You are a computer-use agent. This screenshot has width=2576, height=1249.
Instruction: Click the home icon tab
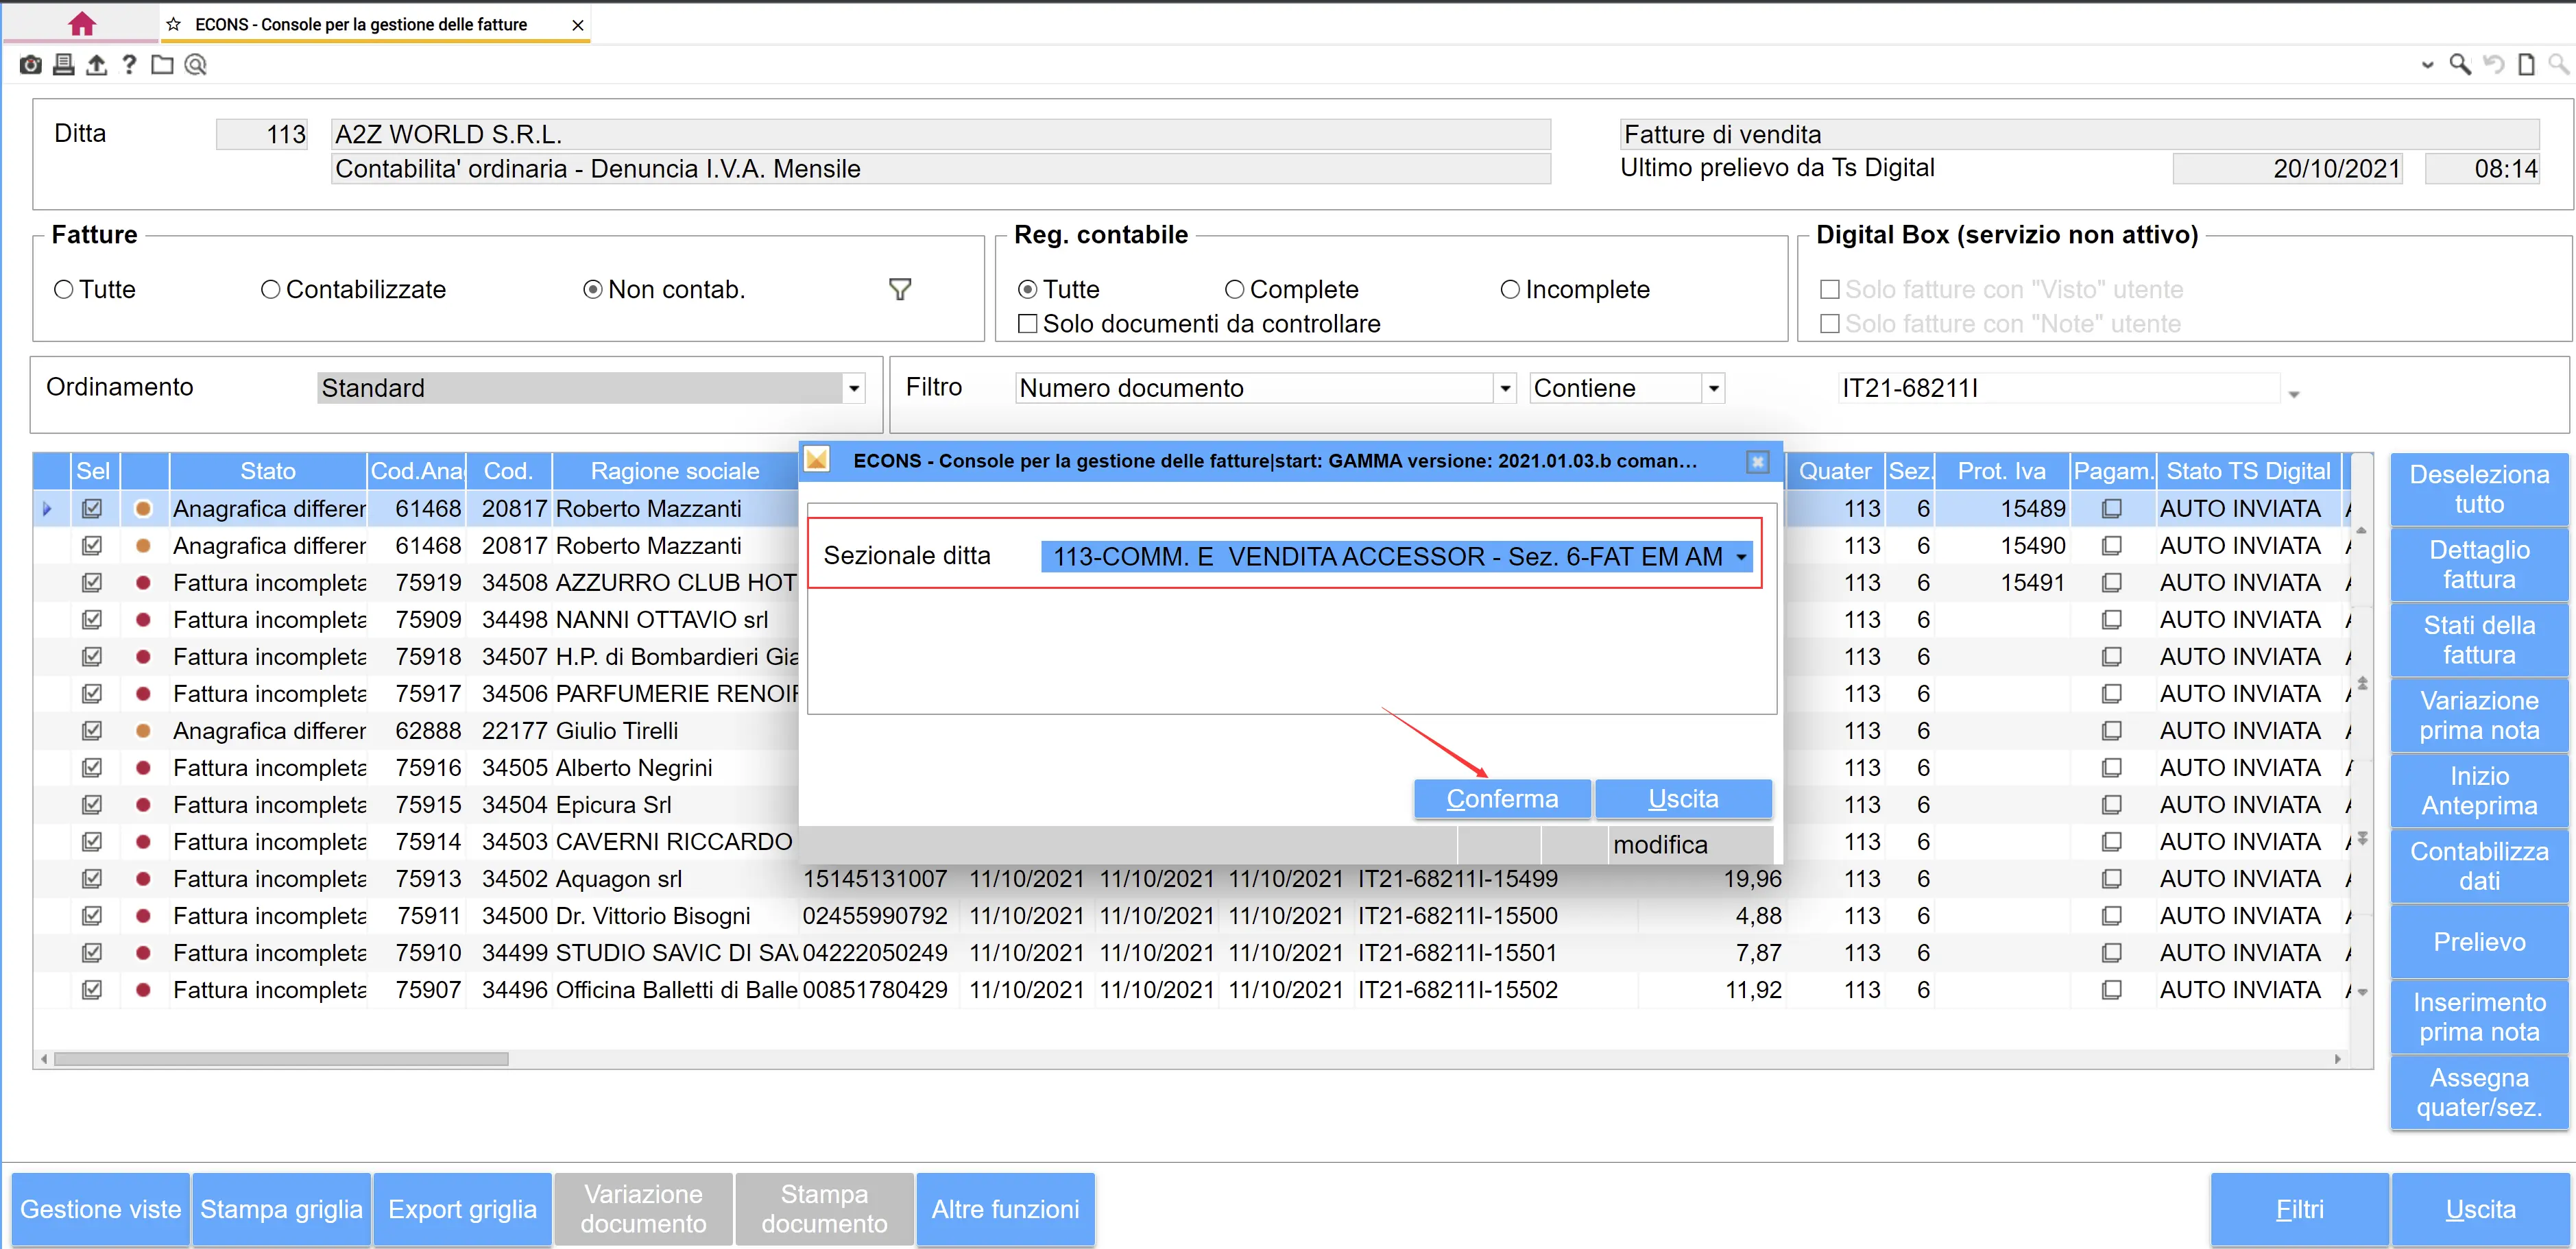pos(82,24)
